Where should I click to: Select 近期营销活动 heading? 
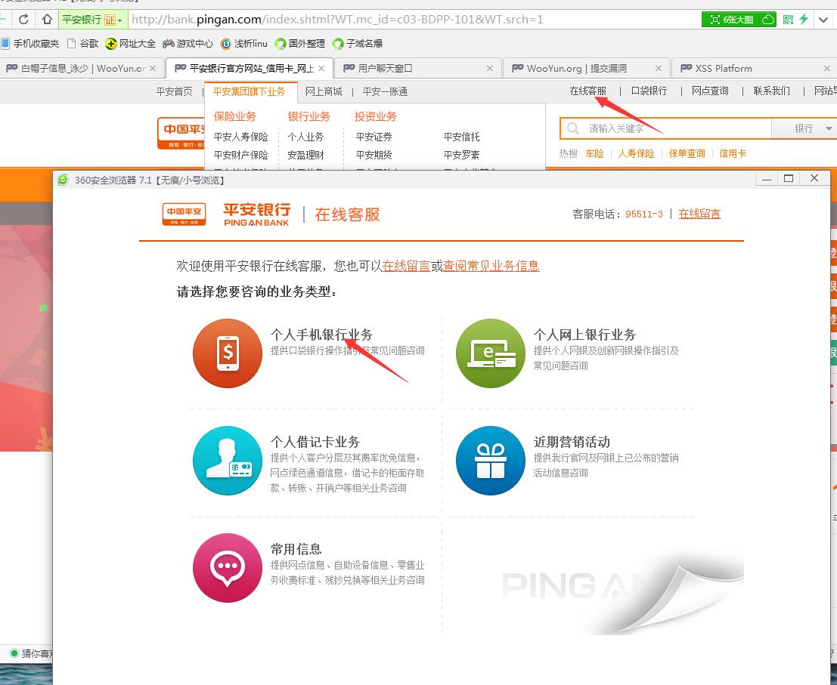tap(572, 442)
